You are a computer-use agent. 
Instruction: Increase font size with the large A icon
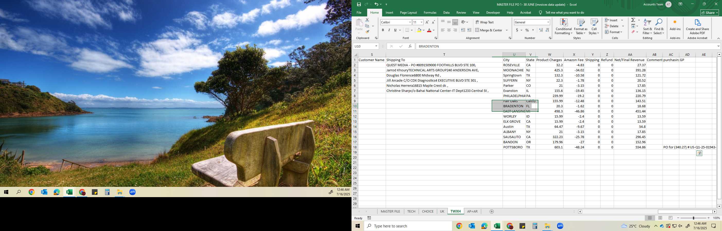[x=427, y=22]
